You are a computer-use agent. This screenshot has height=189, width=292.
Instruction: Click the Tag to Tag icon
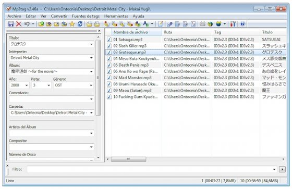[x=138, y=24]
